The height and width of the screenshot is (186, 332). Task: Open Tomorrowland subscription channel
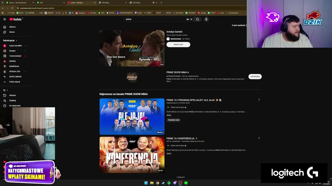15,56
